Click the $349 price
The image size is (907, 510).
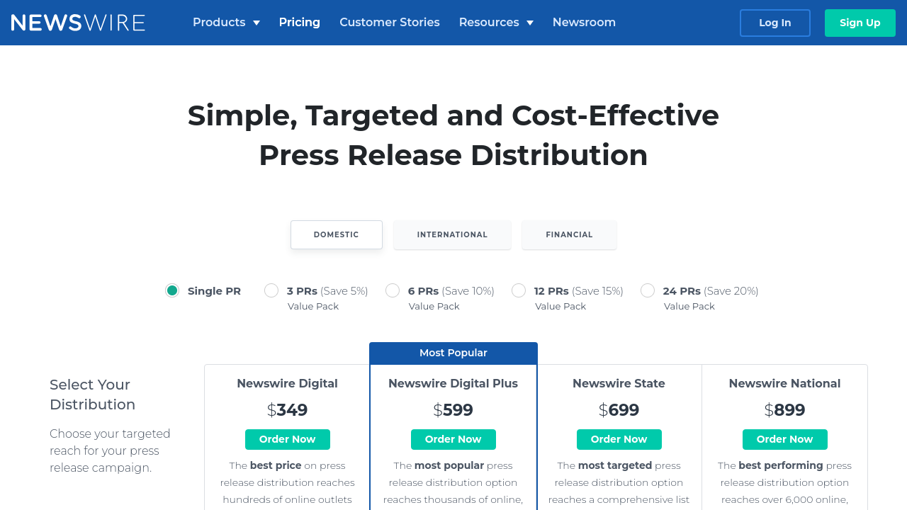288,410
